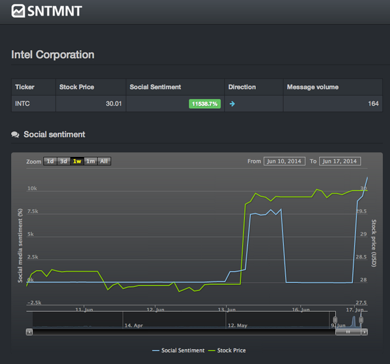Viewport: 390px width, 364px height.
Task: Click the Social sentiment section heading
Action: coord(54,134)
